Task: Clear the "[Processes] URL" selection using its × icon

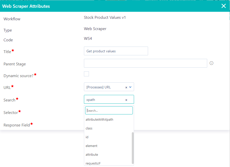Action: point(126,87)
